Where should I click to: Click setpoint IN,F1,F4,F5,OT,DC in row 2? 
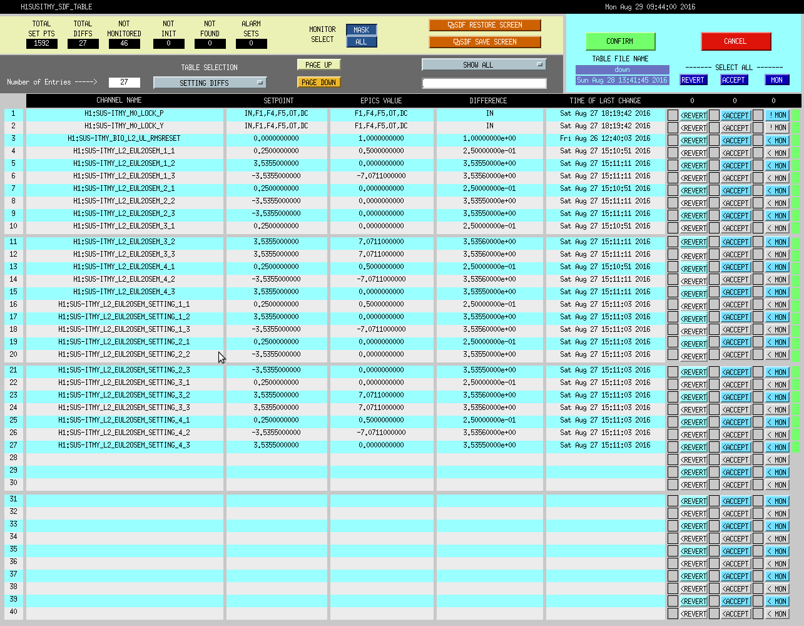pyautogui.click(x=277, y=126)
